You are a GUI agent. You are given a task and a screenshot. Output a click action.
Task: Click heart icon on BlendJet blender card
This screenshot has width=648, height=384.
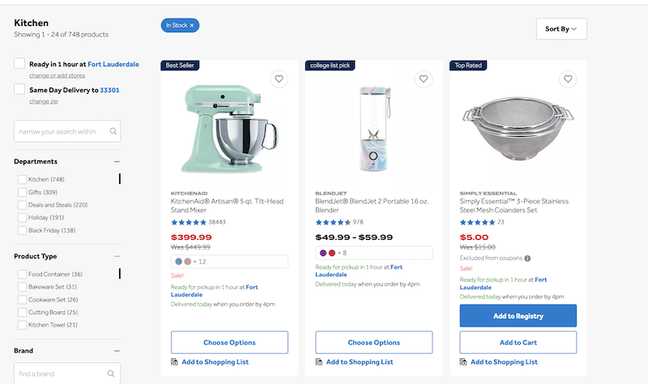[x=423, y=79]
